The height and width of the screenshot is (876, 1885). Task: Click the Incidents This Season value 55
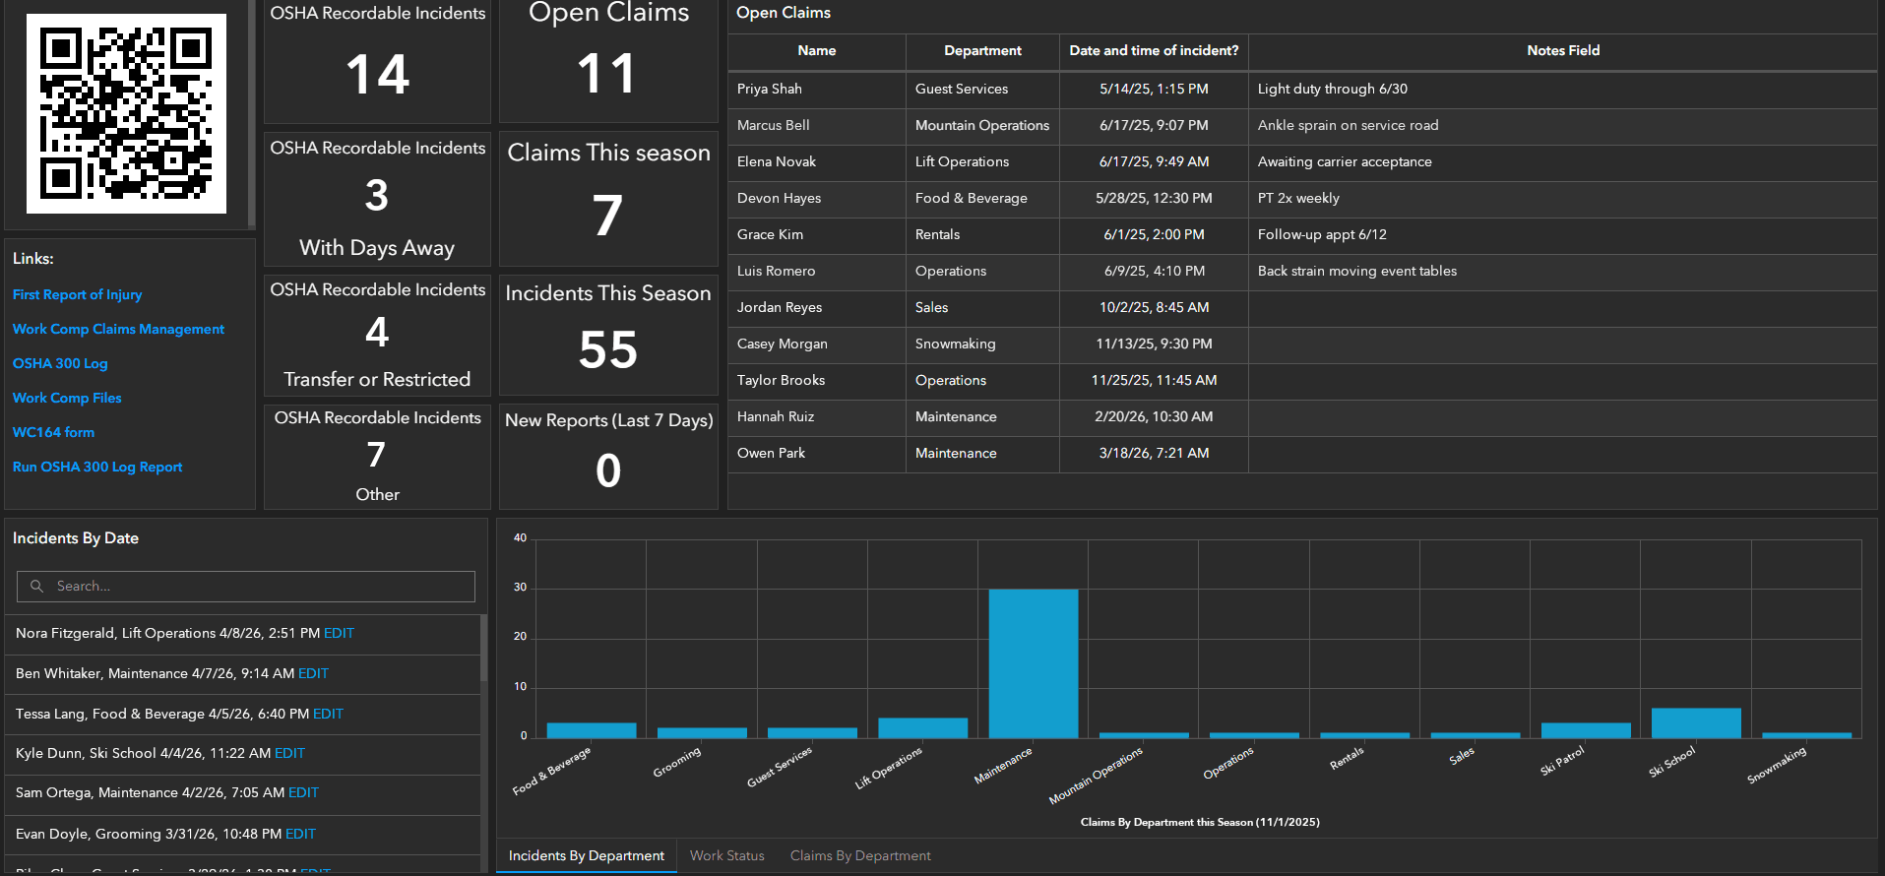pyautogui.click(x=608, y=349)
